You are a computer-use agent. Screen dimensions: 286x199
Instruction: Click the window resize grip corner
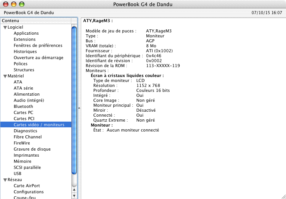click(x=283, y=196)
